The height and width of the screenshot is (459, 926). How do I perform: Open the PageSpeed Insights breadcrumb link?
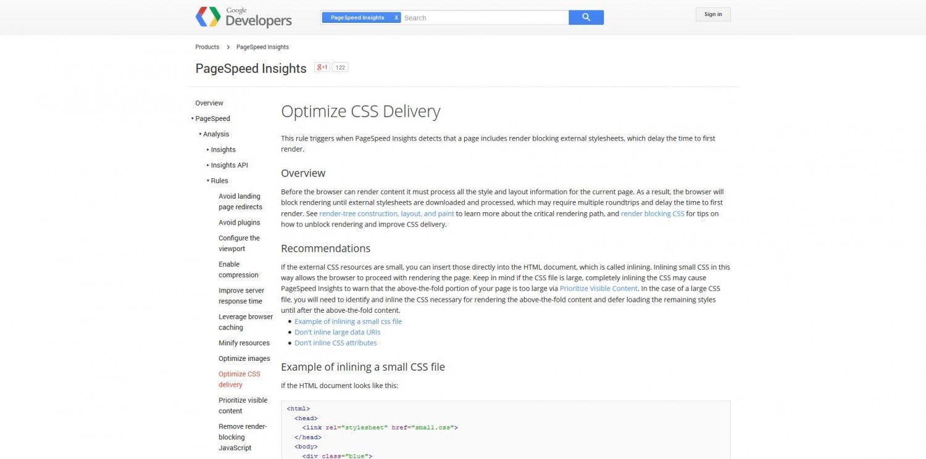(x=262, y=47)
